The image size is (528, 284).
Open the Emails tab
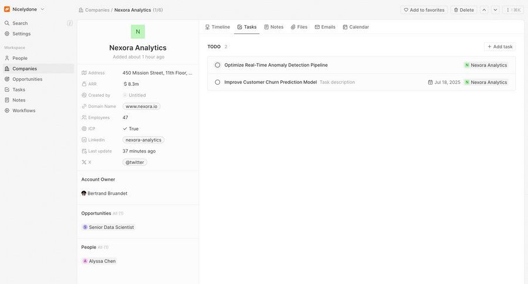[x=325, y=27]
